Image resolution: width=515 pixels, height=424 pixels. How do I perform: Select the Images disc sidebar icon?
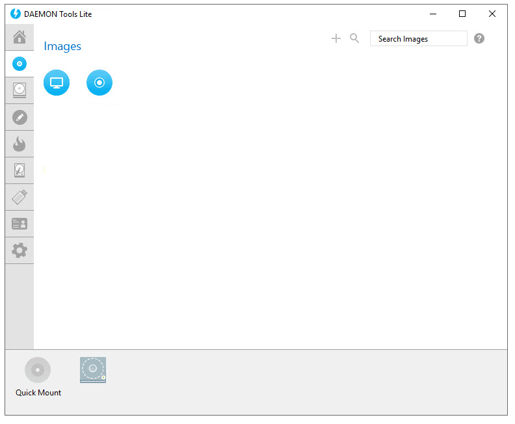pos(20,64)
